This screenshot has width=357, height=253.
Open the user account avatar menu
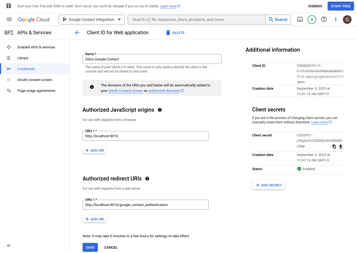pos(347,20)
